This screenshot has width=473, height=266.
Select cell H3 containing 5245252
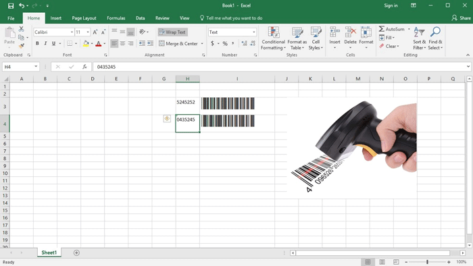click(x=187, y=106)
